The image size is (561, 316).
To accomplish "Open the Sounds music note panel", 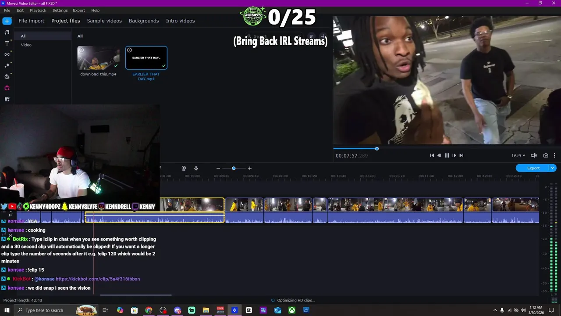I will (x=7, y=32).
